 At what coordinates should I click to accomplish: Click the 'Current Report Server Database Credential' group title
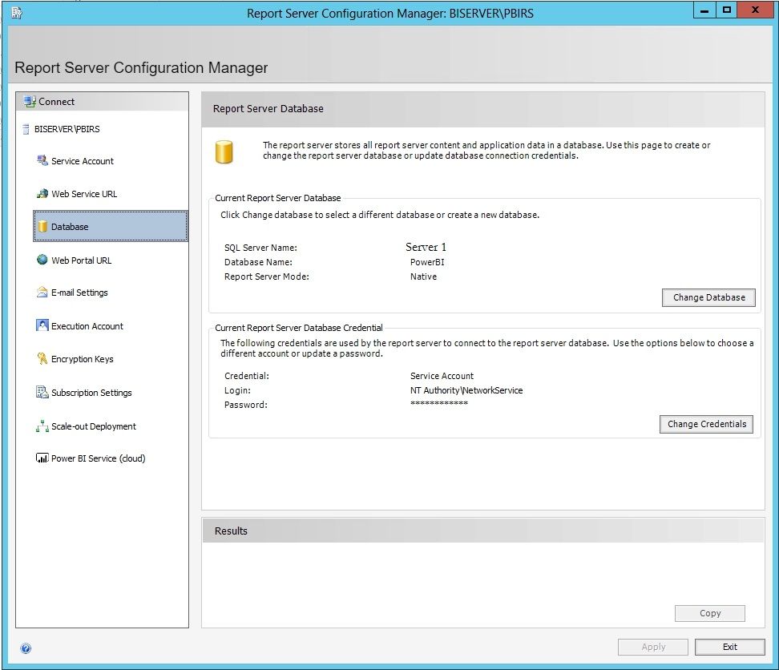click(299, 328)
